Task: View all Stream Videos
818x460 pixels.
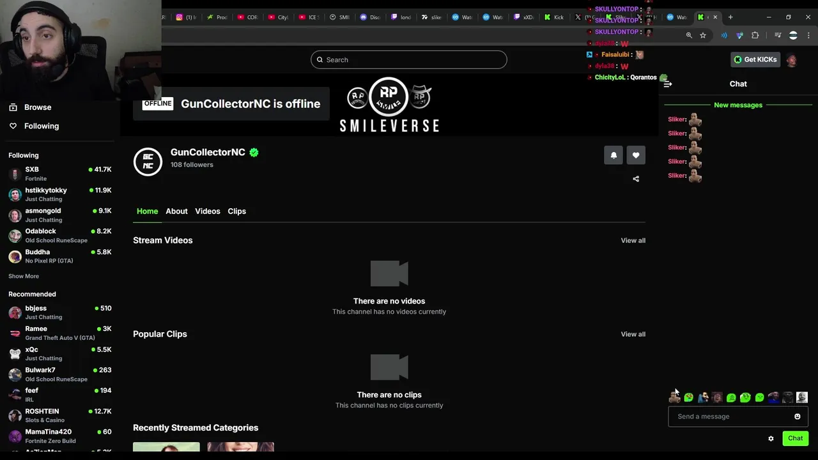Action: pyautogui.click(x=633, y=241)
